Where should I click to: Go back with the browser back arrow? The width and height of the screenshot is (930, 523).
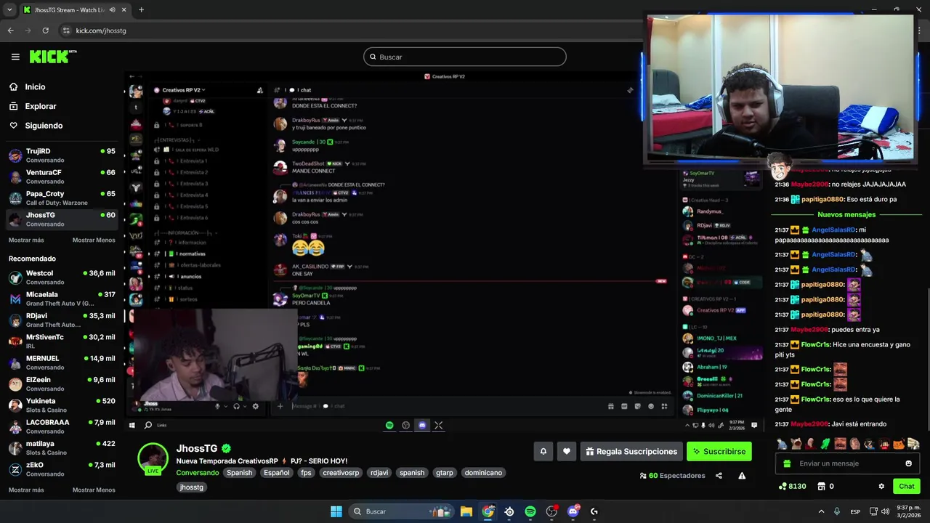[10, 31]
